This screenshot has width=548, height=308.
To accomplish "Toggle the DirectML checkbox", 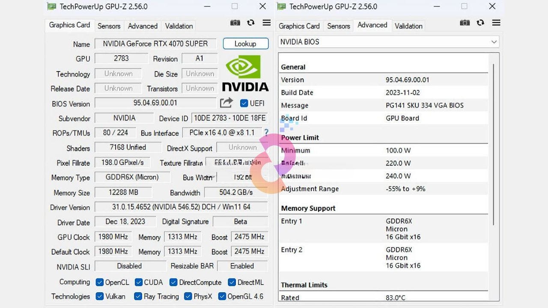I will click(232, 282).
